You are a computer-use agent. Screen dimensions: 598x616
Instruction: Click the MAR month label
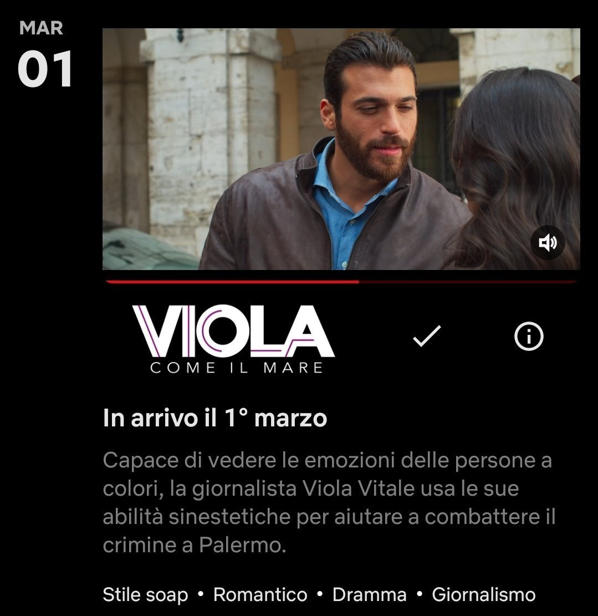[41, 28]
